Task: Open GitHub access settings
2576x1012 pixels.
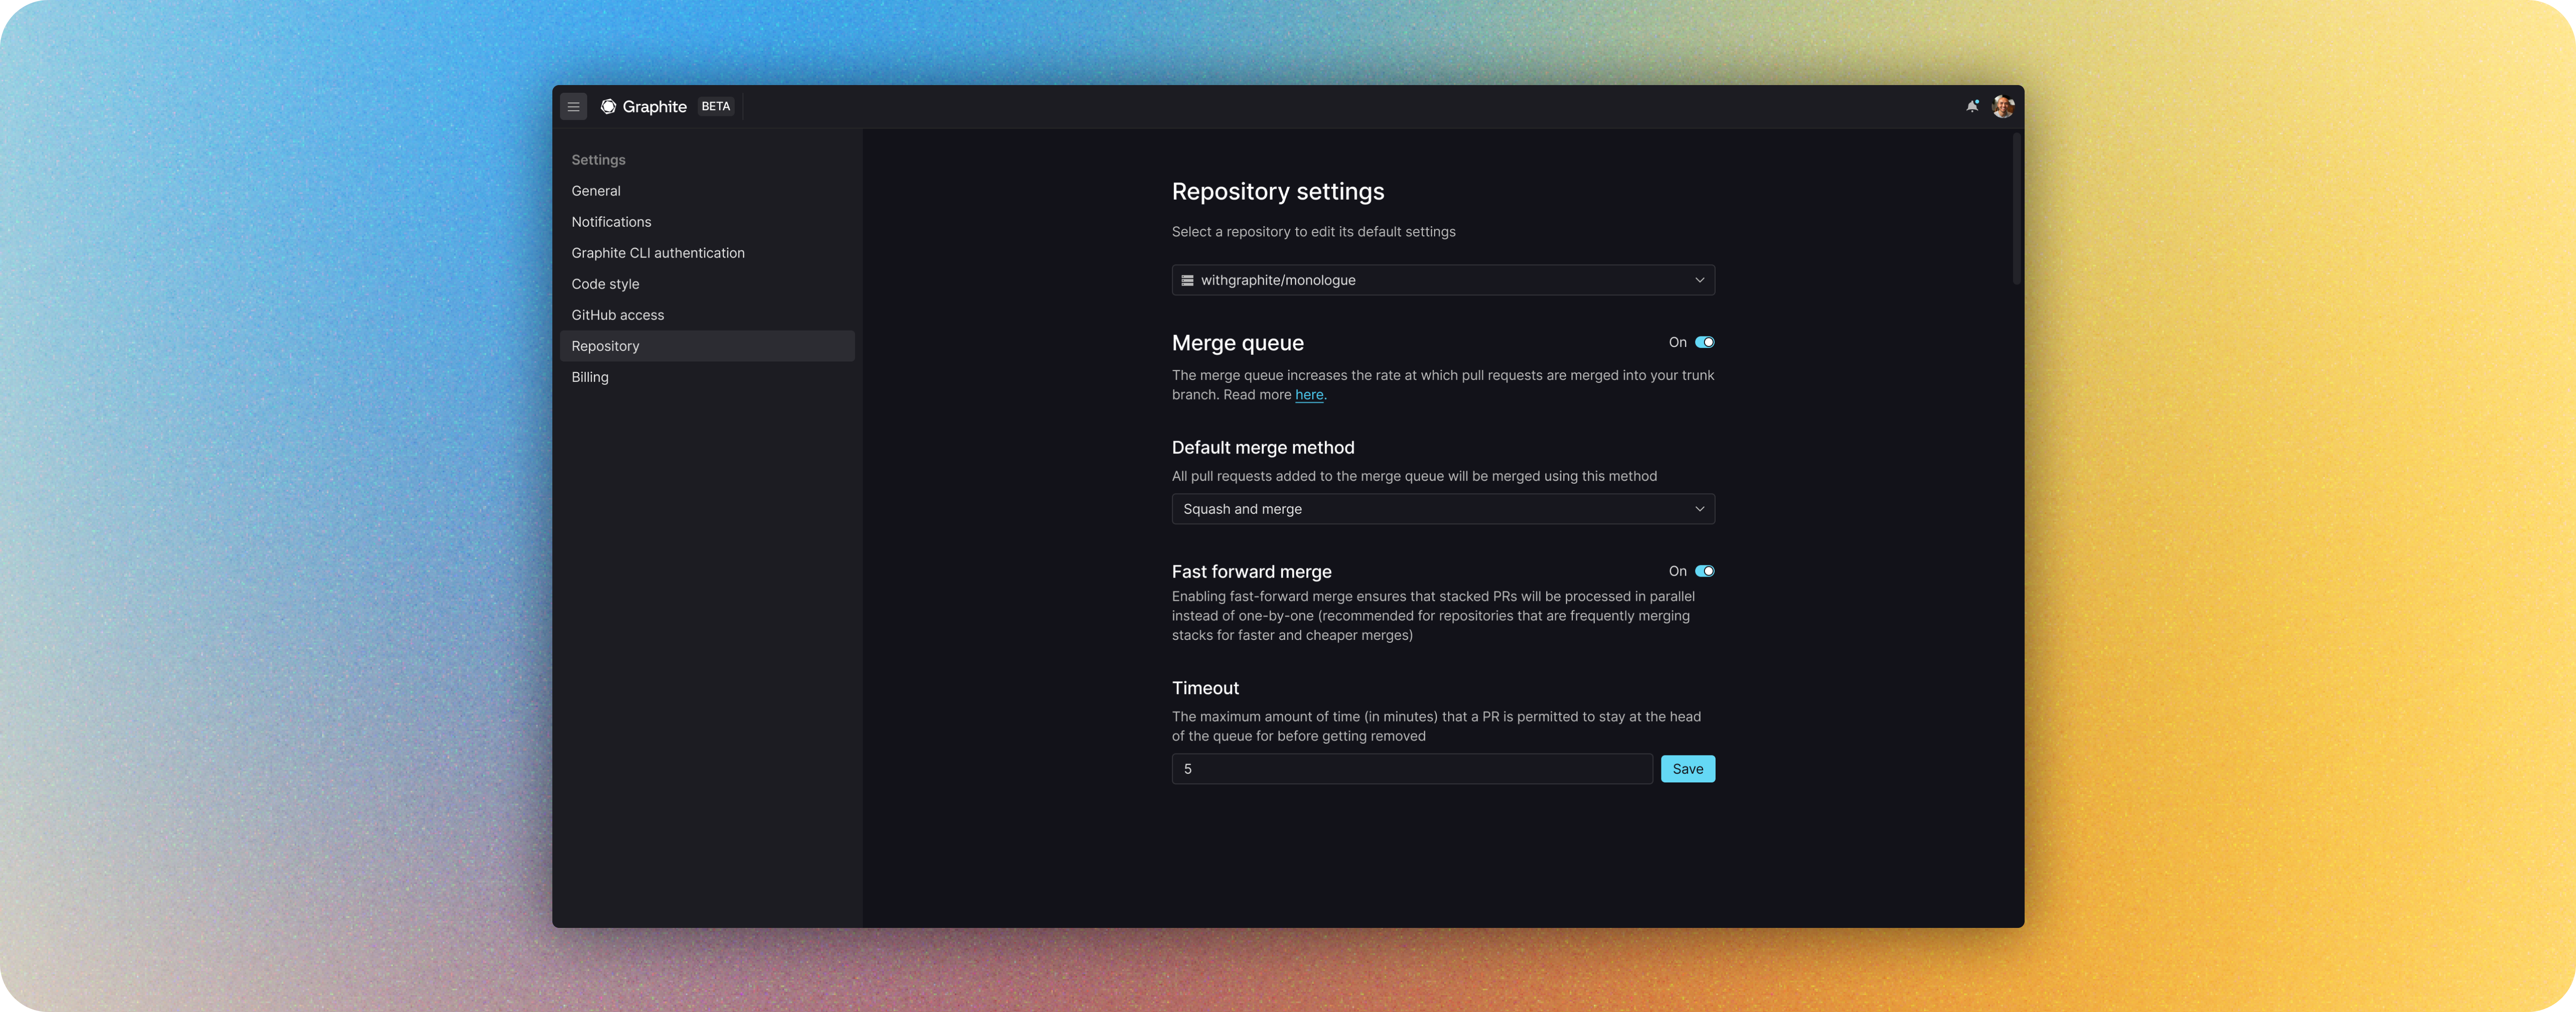Action: click(x=707, y=315)
